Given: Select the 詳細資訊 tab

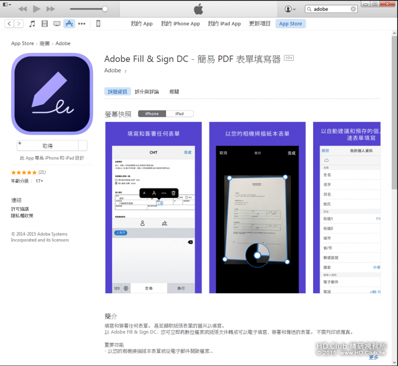Looking at the screenshot, I should pos(117,92).
